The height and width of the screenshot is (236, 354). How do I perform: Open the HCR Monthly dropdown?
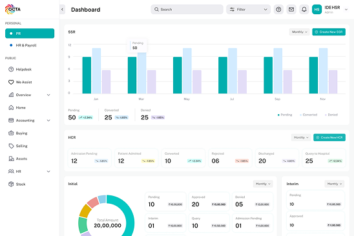[x=301, y=137]
